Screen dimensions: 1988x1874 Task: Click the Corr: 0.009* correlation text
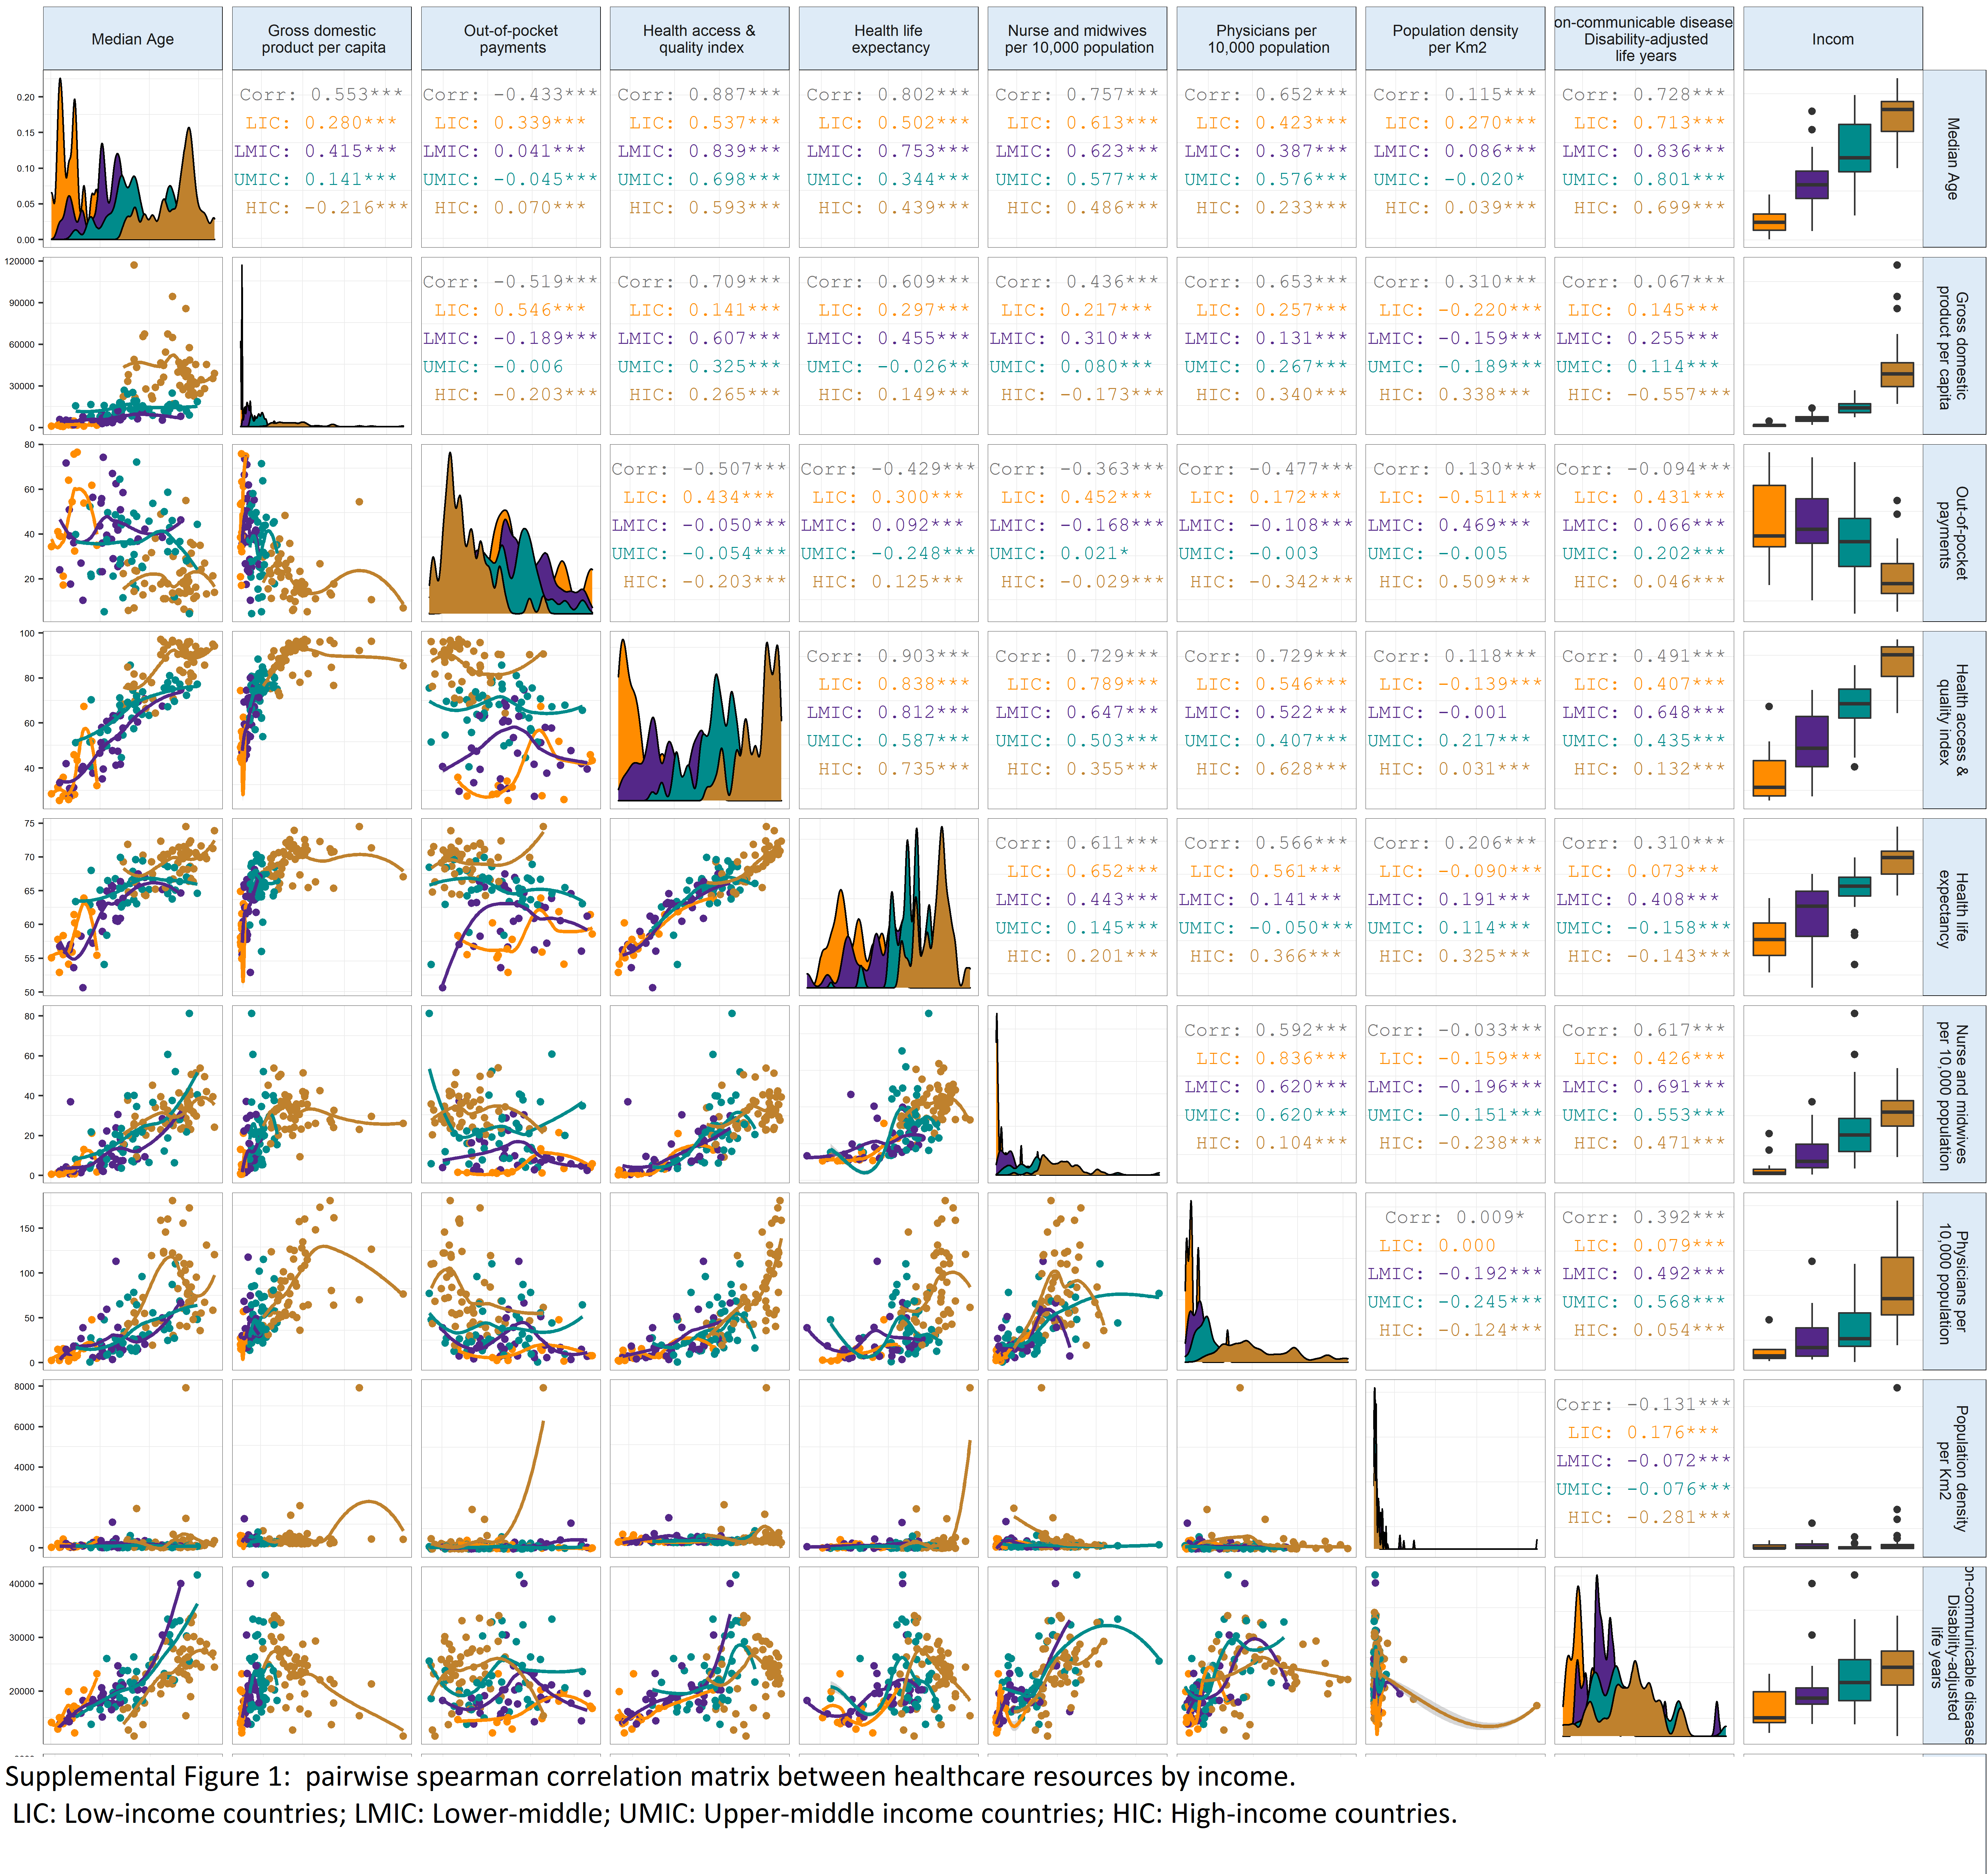point(1455,1217)
